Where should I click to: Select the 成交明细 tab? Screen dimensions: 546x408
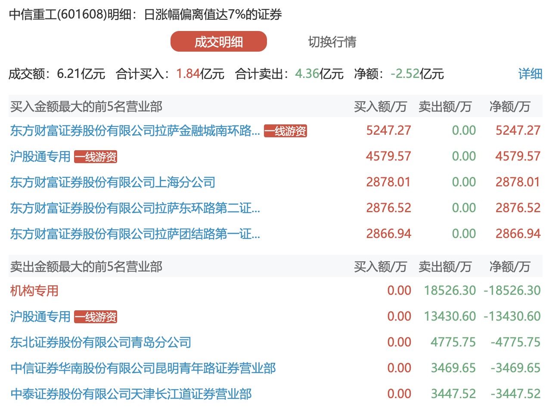tap(218, 42)
